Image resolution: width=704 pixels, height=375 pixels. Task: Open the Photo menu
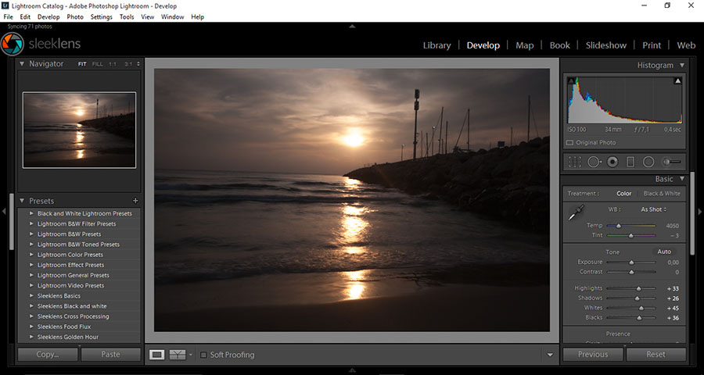(x=75, y=16)
